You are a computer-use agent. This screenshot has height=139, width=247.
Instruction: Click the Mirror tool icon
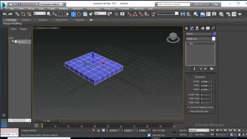[183, 14]
